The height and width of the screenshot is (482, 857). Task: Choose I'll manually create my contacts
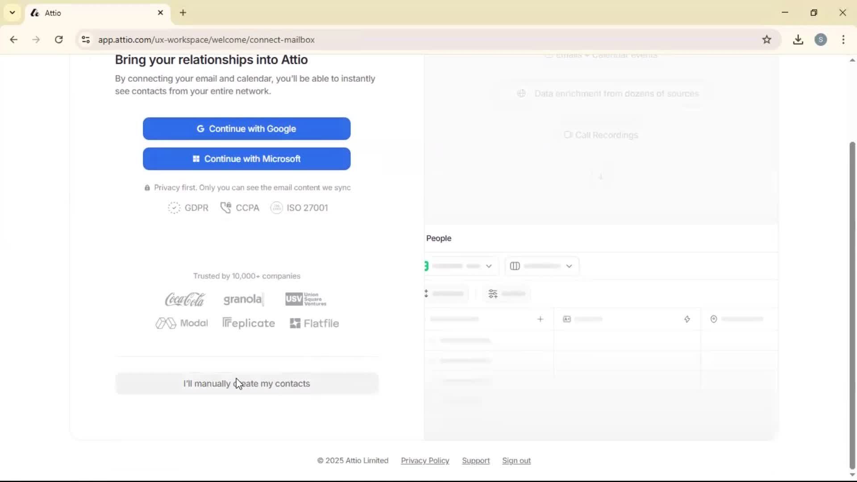pyautogui.click(x=247, y=383)
